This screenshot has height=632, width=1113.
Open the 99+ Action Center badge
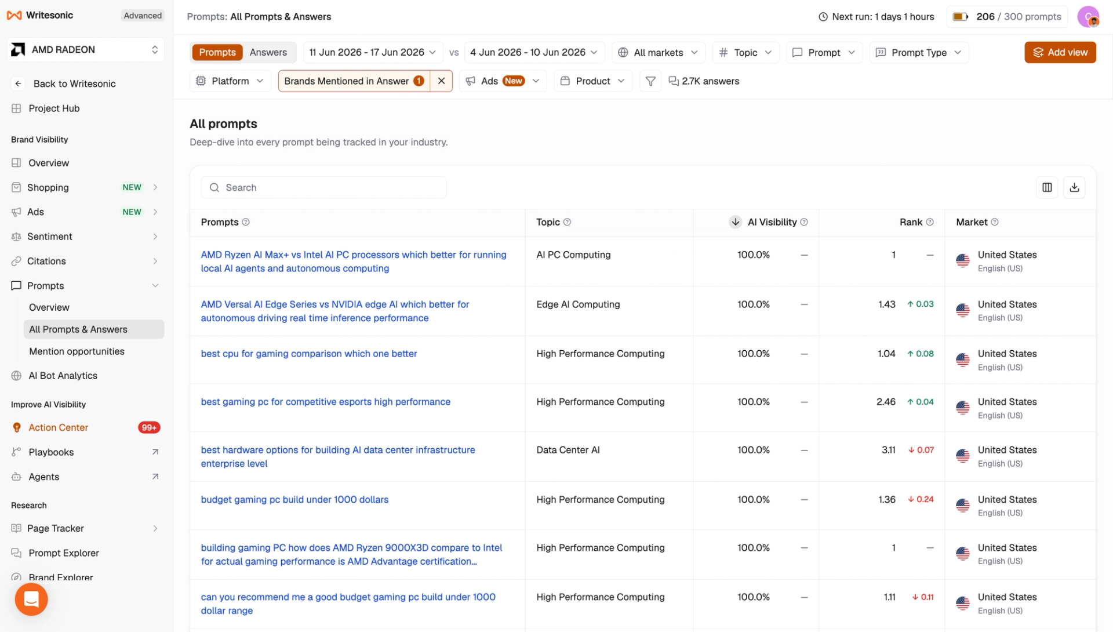(149, 427)
